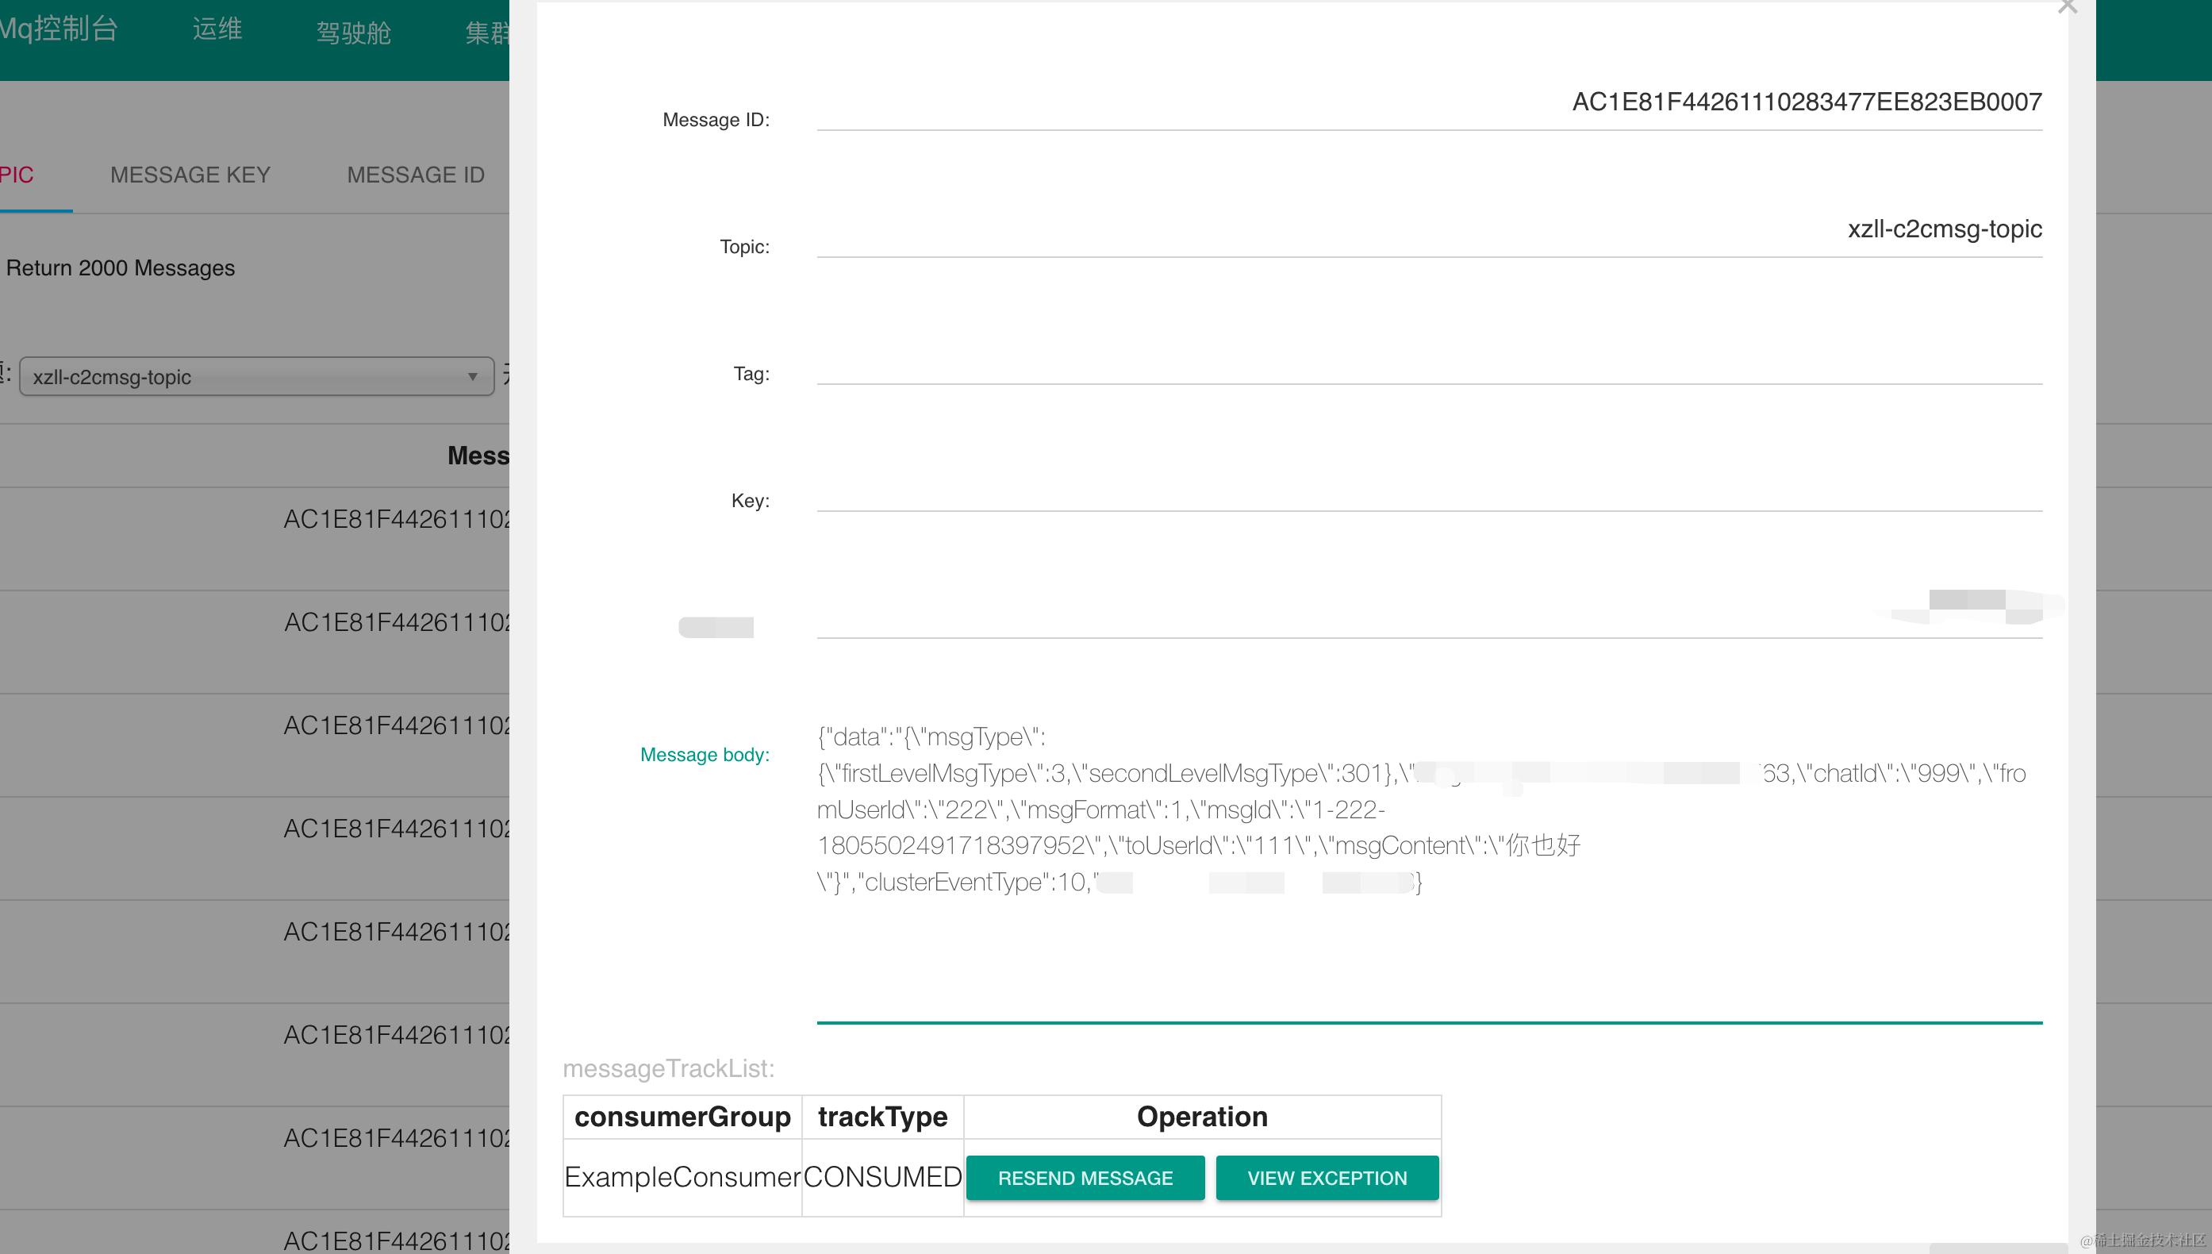The width and height of the screenshot is (2212, 1254).
Task: Switch to the MESSAGE KEY tab
Action: pyautogui.click(x=190, y=175)
